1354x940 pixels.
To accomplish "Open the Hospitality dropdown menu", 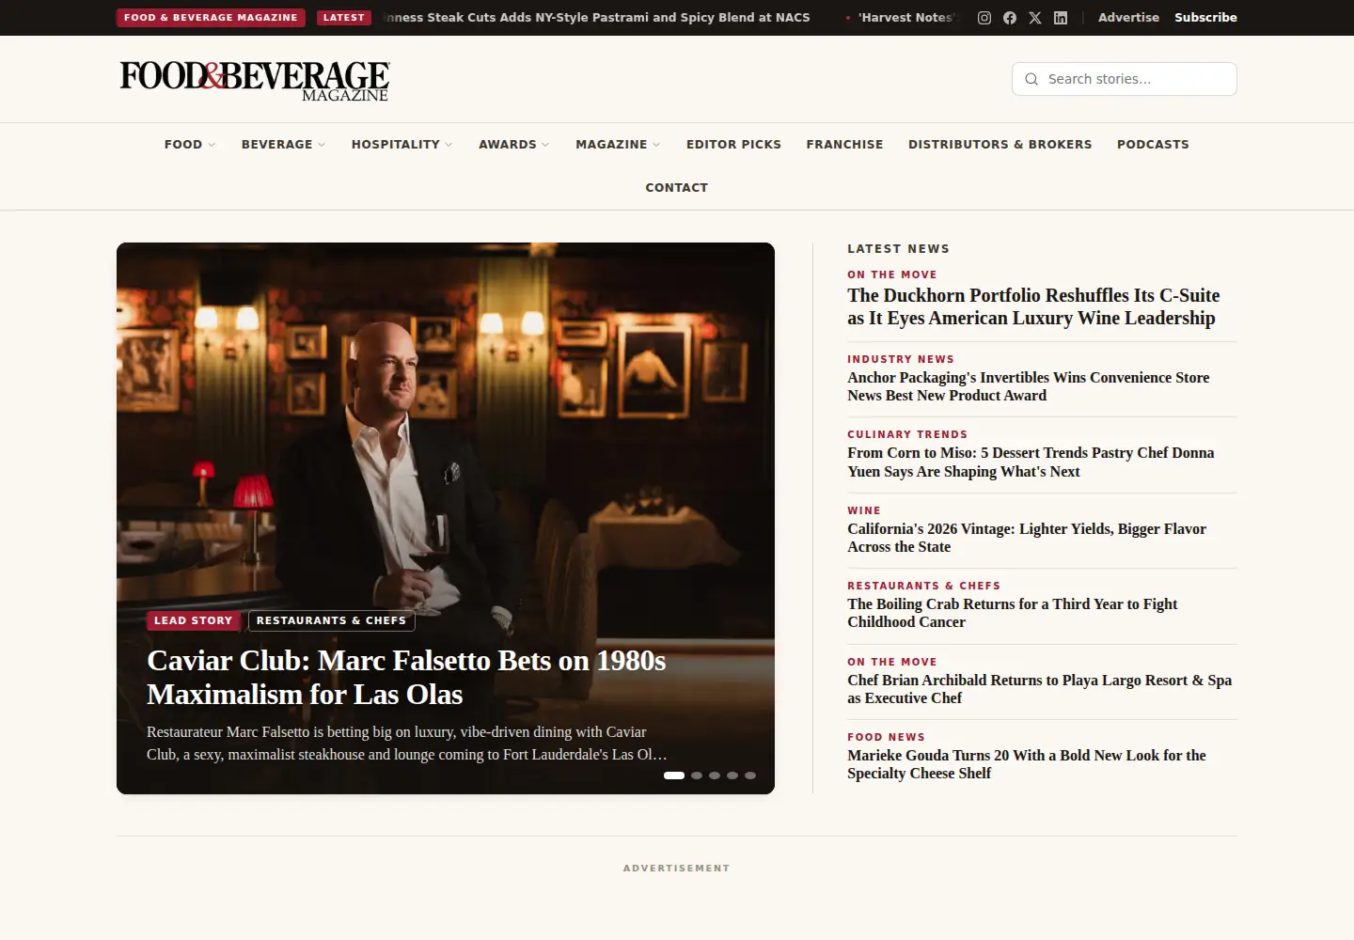I will 402,144.
